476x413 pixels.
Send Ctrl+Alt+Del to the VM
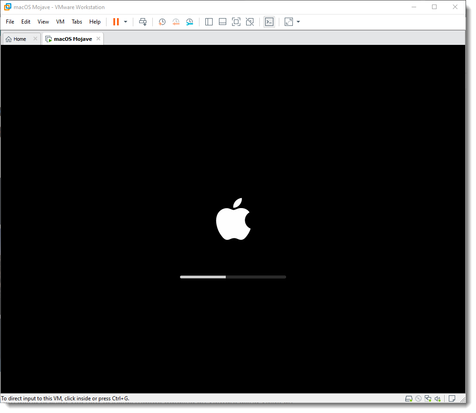143,22
